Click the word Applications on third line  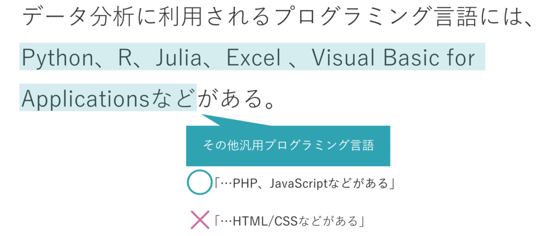86,100
